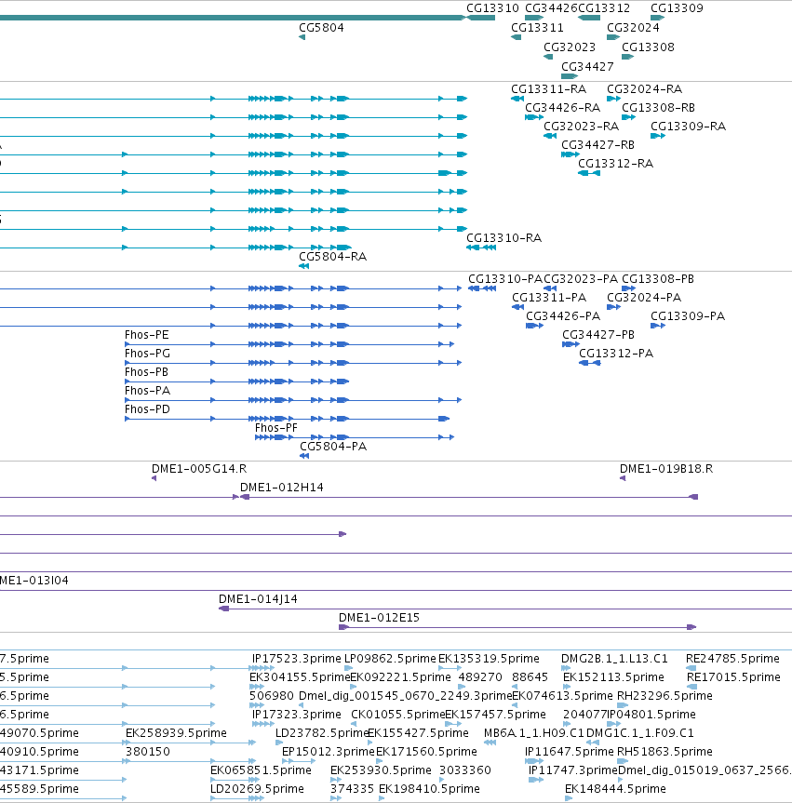This screenshot has width=792, height=803.
Task: Click EST LD20269.5prime
Action: click(x=257, y=789)
